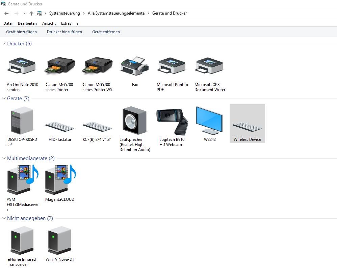Click the 'Wireless Device' label text

point(248,140)
